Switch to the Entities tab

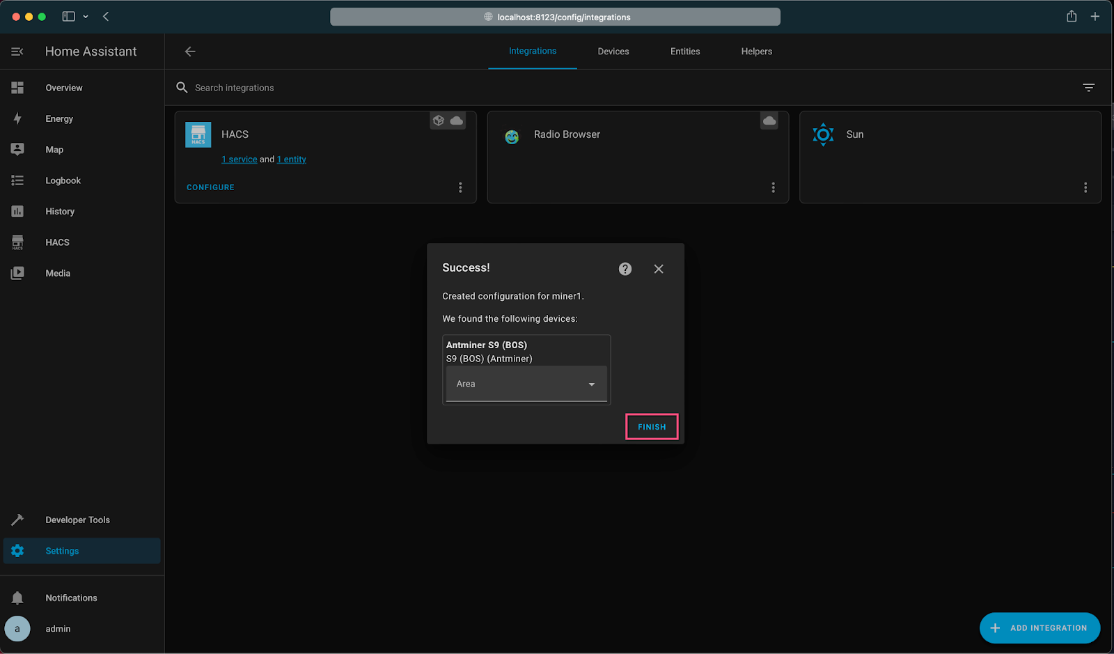coord(685,52)
